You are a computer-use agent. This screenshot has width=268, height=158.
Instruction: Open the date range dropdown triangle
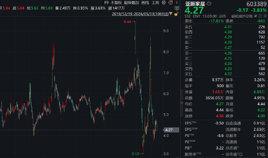click(x=170, y=14)
